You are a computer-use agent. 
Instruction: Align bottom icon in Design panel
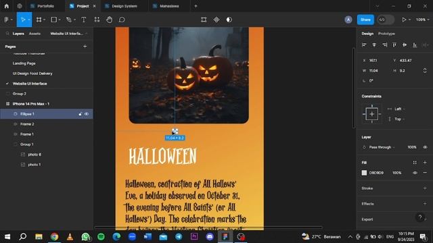click(415, 45)
